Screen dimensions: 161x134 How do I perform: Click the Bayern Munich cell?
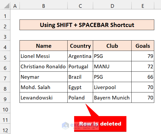pyautogui.click(x=112, y=98)
